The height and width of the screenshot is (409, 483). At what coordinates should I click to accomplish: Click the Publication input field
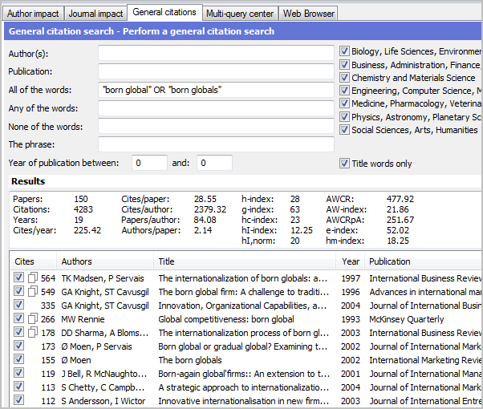coord(217,71)
